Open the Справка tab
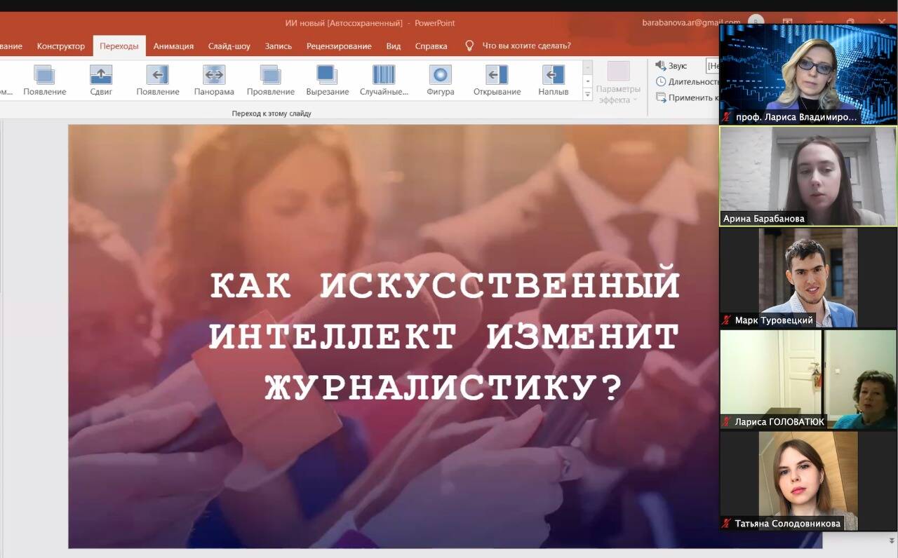 [431, 46]
